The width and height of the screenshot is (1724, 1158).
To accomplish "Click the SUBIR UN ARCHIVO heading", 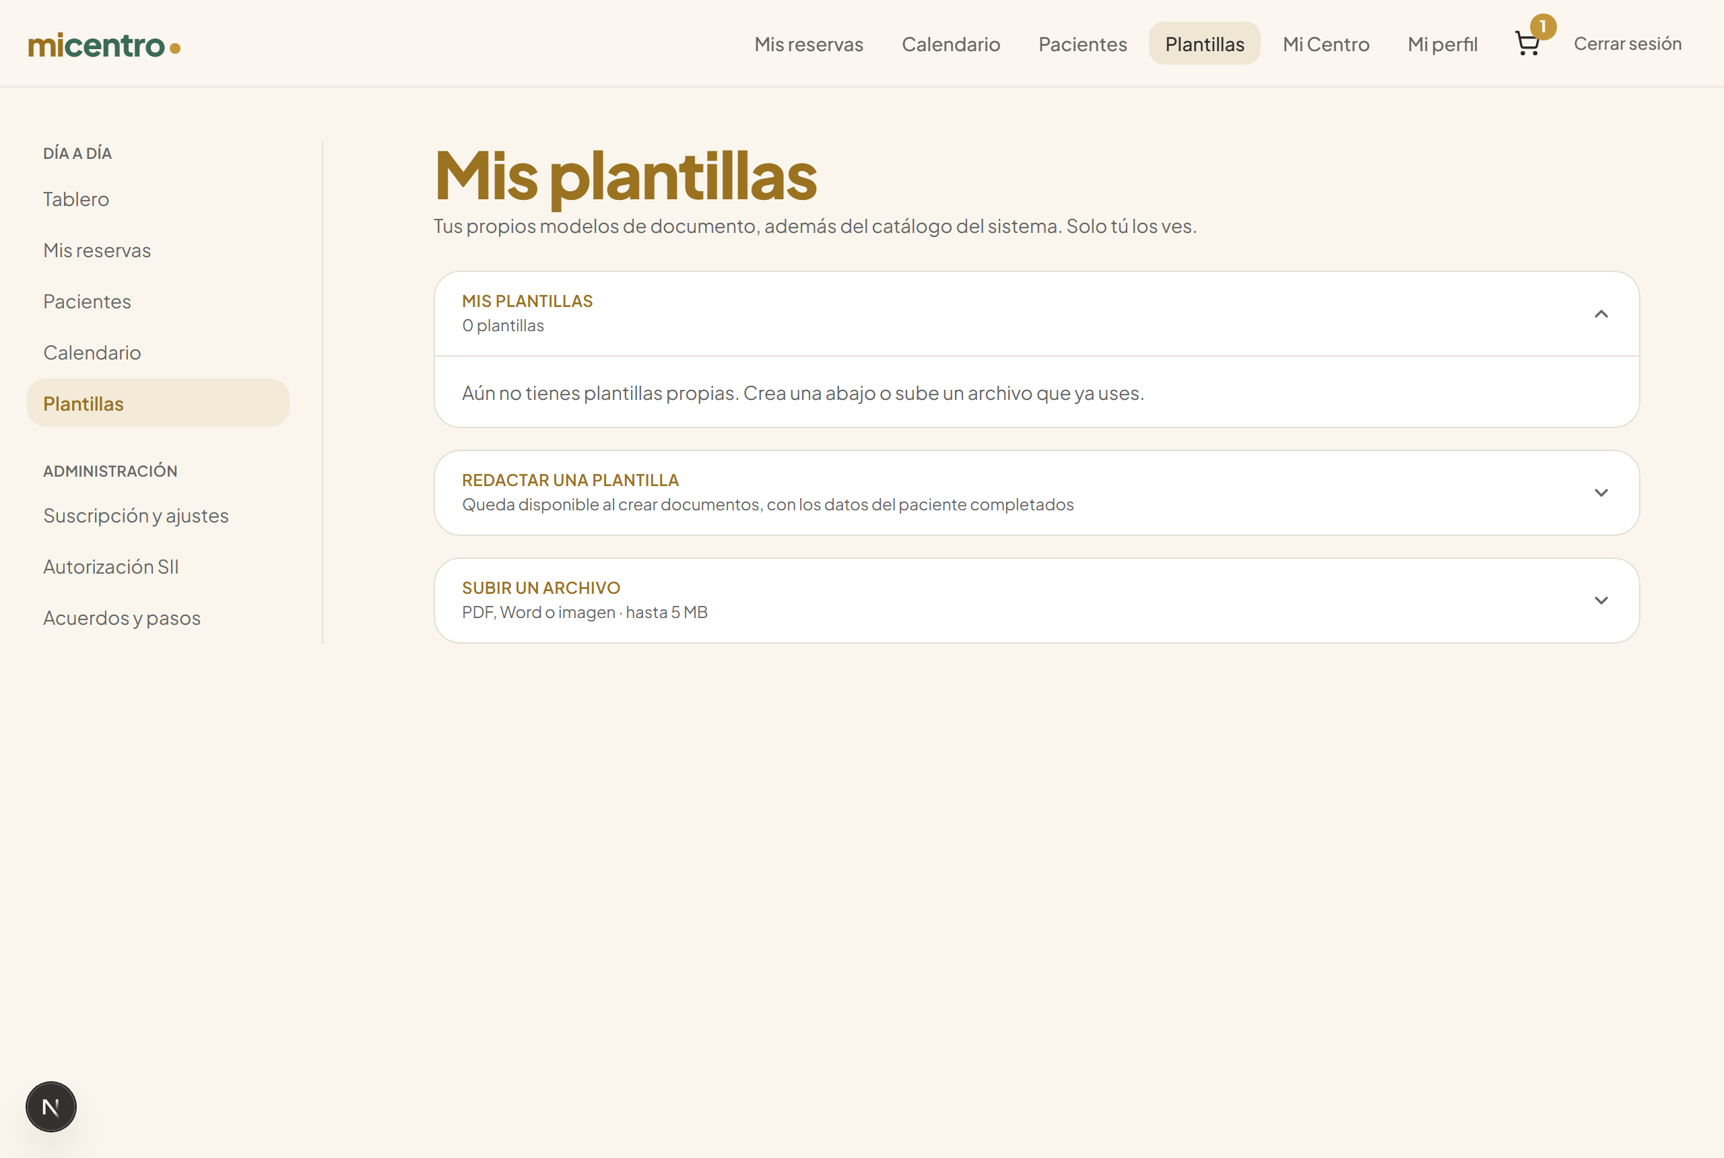I will 541,588.
